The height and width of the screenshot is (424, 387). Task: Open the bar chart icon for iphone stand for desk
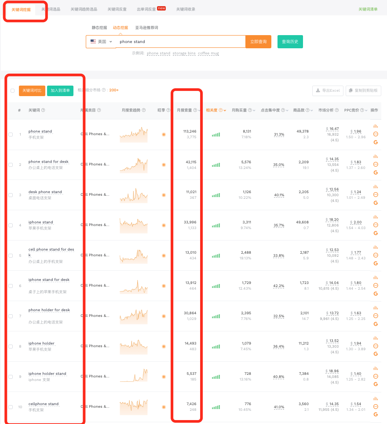[376, 277]
